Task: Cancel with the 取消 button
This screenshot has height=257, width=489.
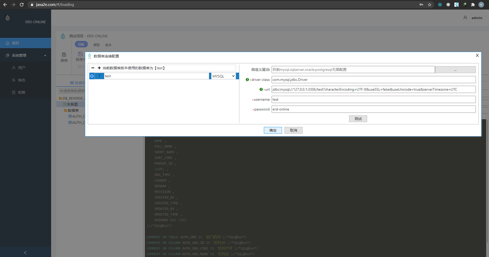Action: coord(294,130)
